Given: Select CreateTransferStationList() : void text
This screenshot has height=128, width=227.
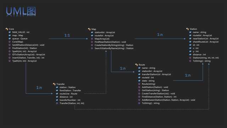Looking at the screenshot, I should tap(159, 94).
